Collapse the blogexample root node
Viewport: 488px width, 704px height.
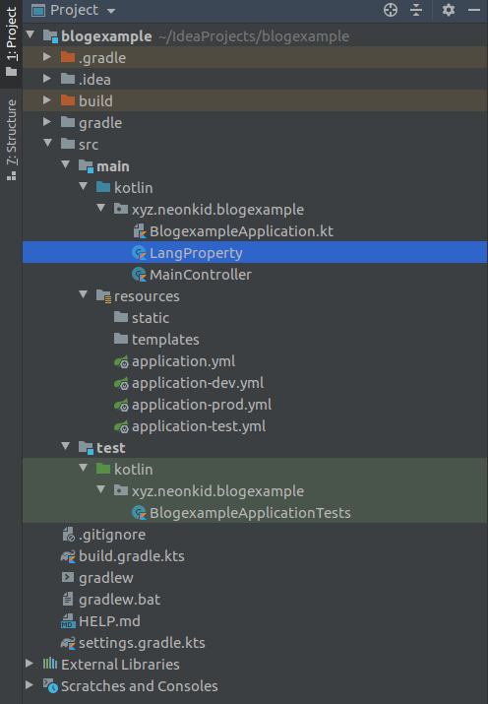pos(30,35)
